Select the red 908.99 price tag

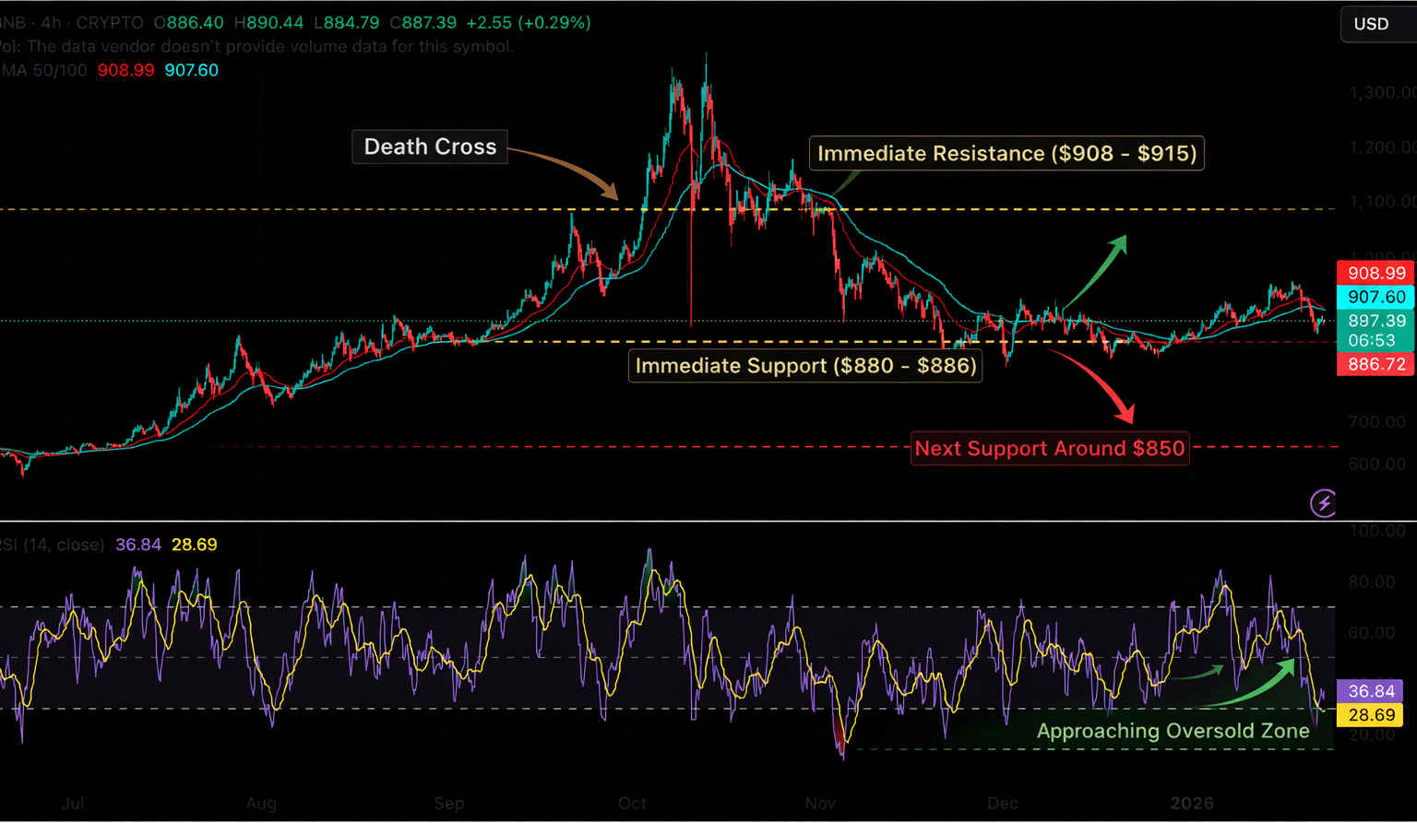coord(1375,273)
